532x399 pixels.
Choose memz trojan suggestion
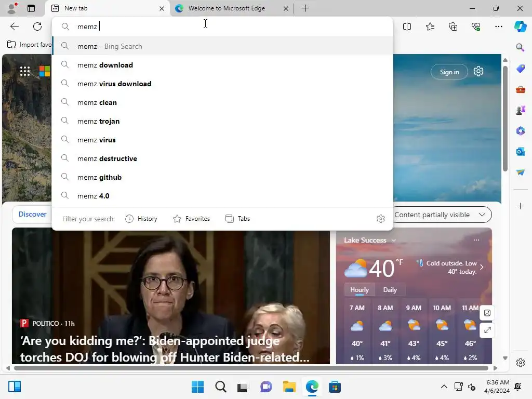(x=223, y=121)
